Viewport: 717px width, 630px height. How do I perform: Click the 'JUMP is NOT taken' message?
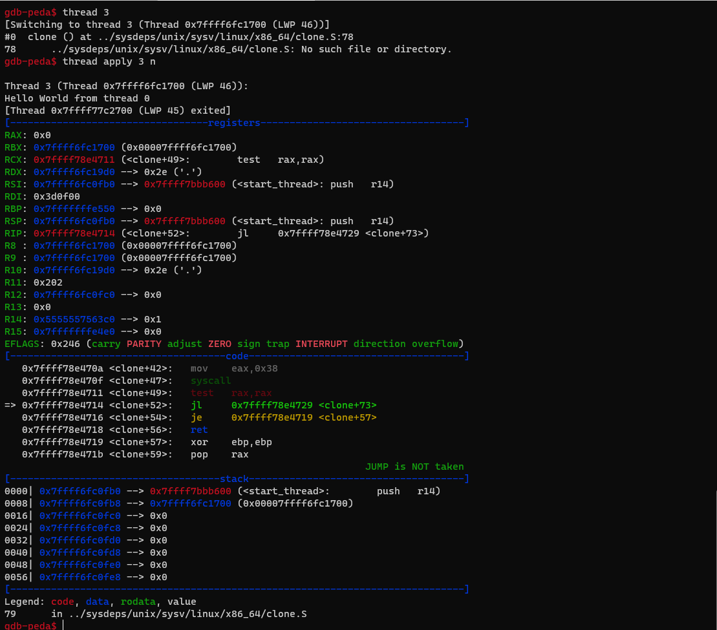pos(414,467)
